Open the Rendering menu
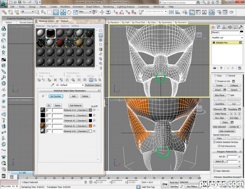Screen dimensions: 245x189 coord(108,7)
